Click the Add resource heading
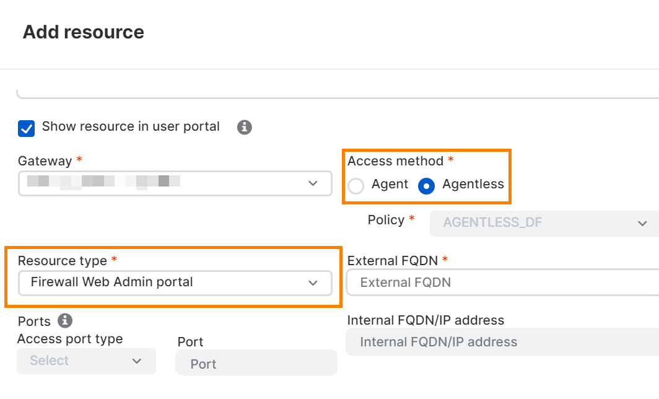This screenshot has width=659, height=399. [84, 32]
